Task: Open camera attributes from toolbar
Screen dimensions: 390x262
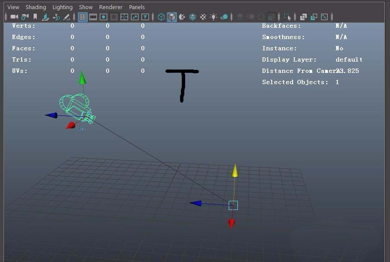Action: click(25, 17)
